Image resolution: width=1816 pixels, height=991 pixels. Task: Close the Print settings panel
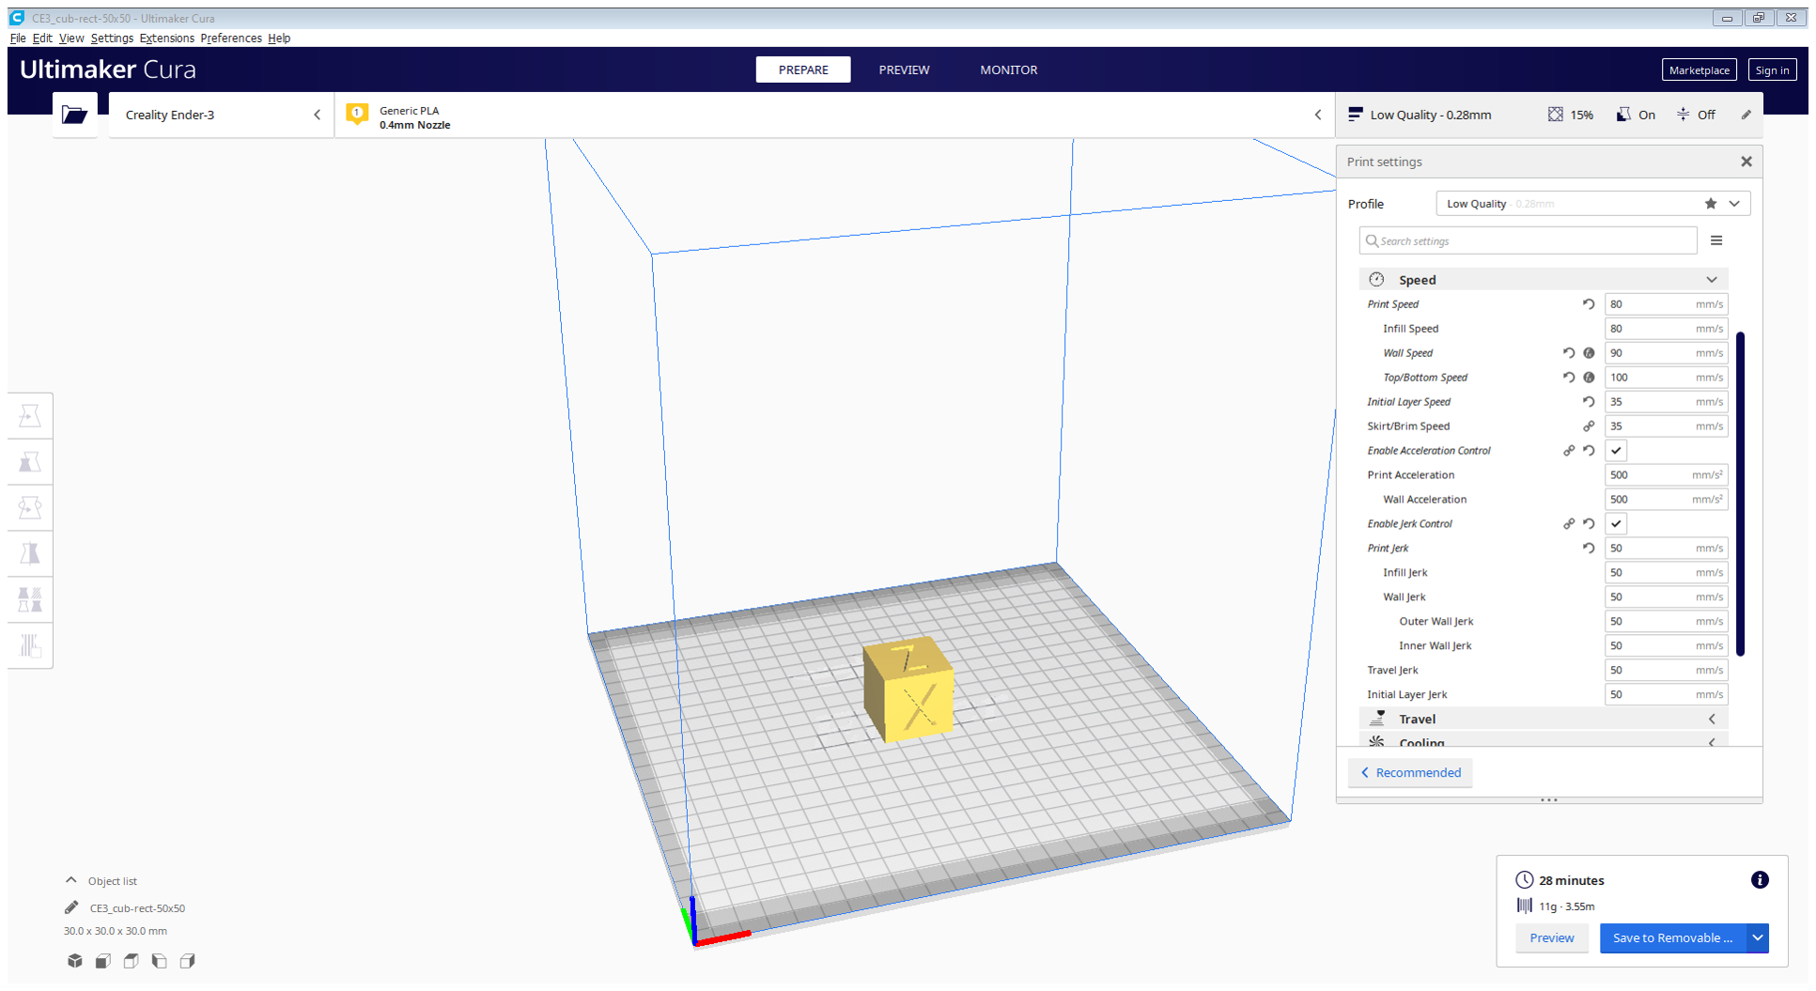[1746, 162]
